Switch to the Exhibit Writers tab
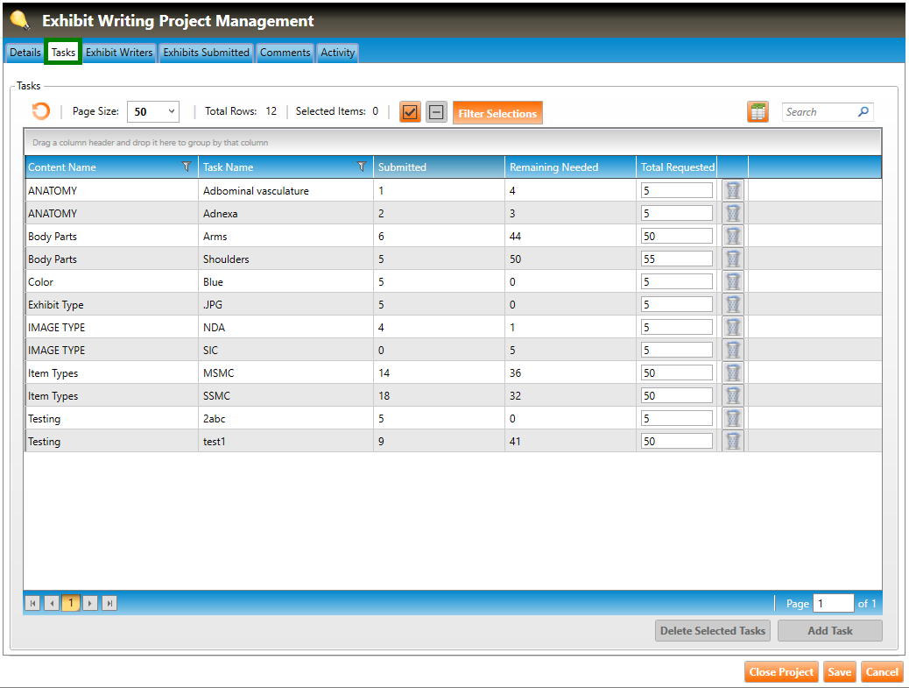 coord(119,53)
